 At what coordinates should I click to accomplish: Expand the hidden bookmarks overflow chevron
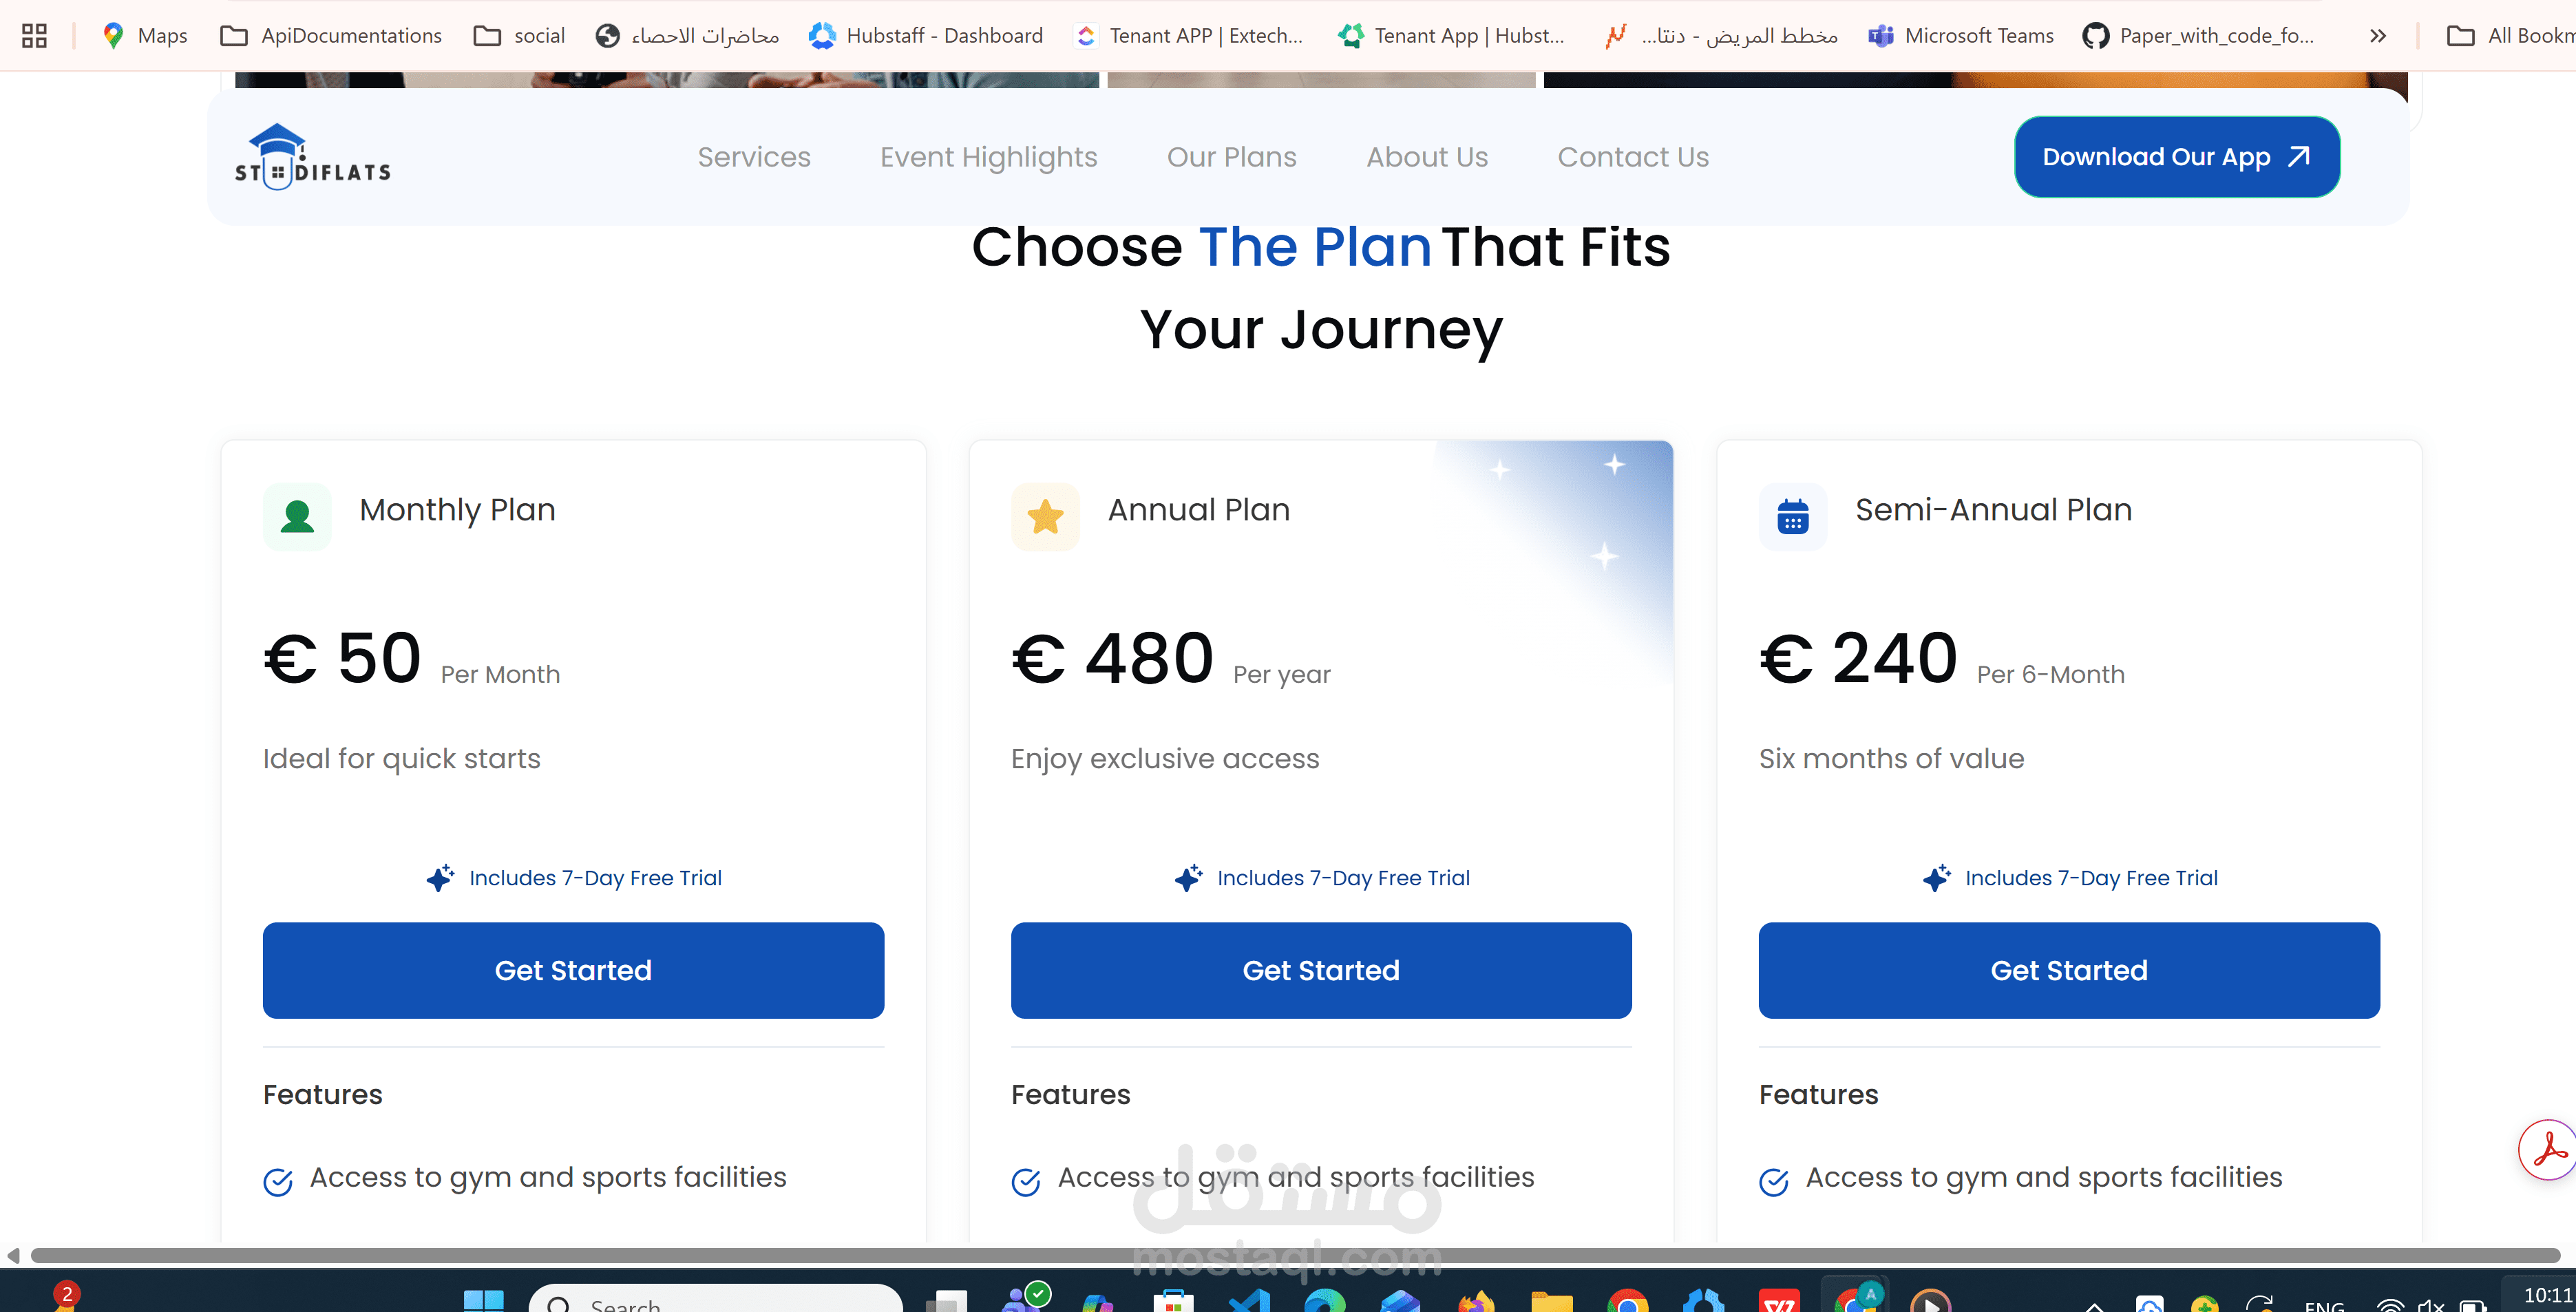click(2378, 36)
